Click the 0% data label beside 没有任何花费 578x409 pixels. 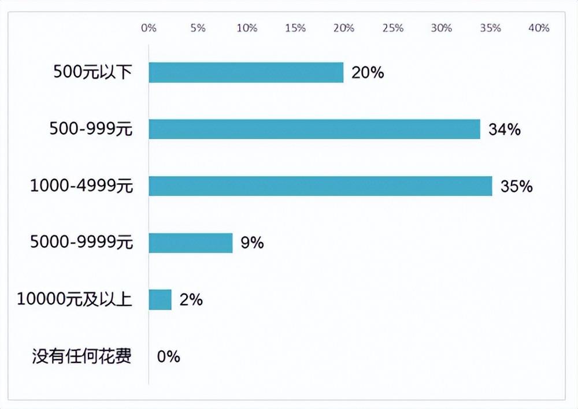tap(168, 356)
